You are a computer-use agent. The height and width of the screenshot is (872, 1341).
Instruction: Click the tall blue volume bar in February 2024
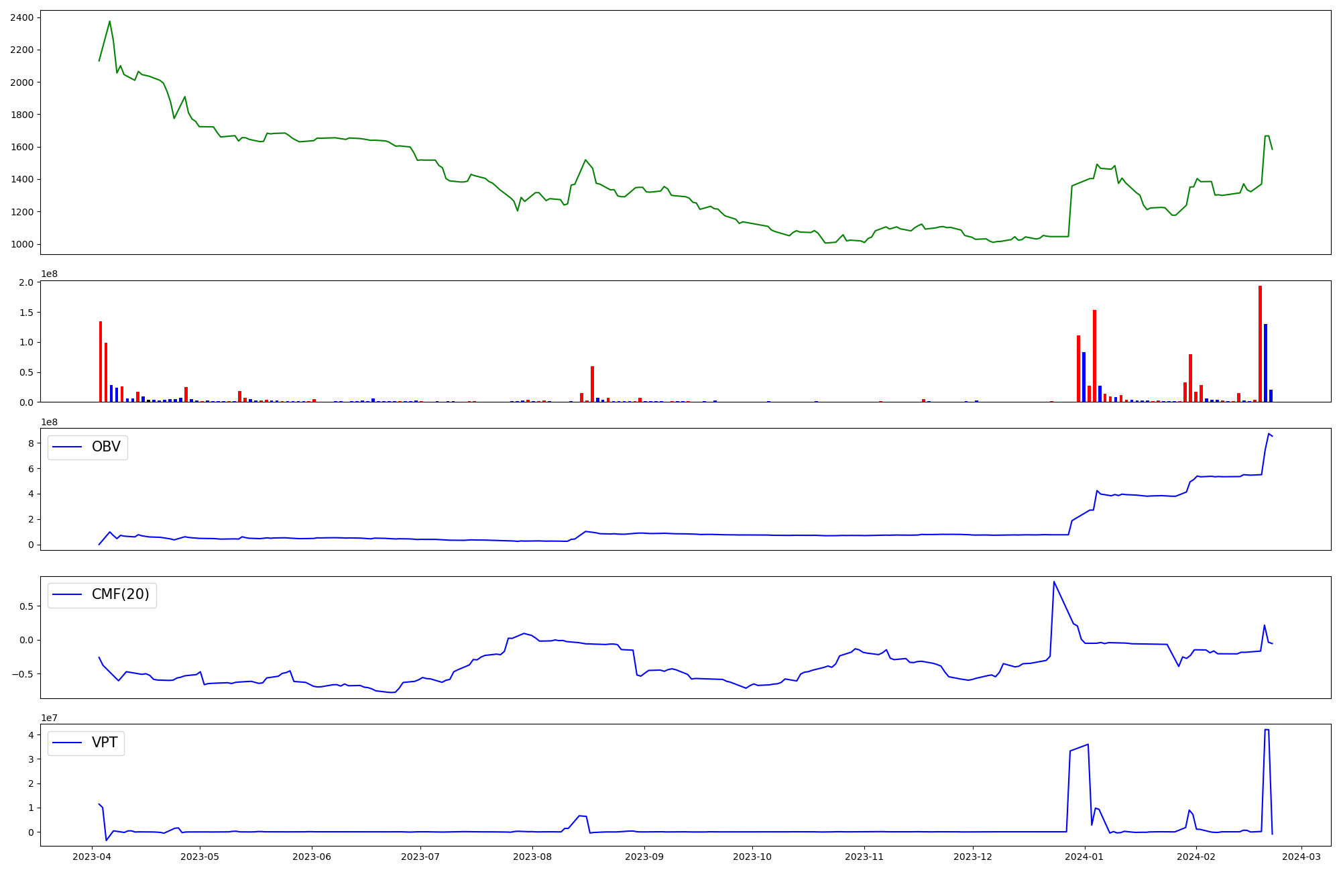[x=1265, y=362]
